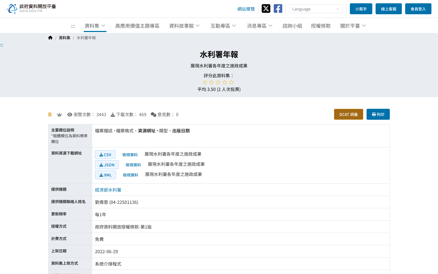
Task: Click the 資料集 breadcrumb link
Action: (65, 38)
